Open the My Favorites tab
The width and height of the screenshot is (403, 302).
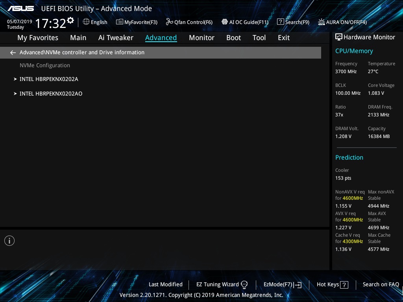click(38, 38)
